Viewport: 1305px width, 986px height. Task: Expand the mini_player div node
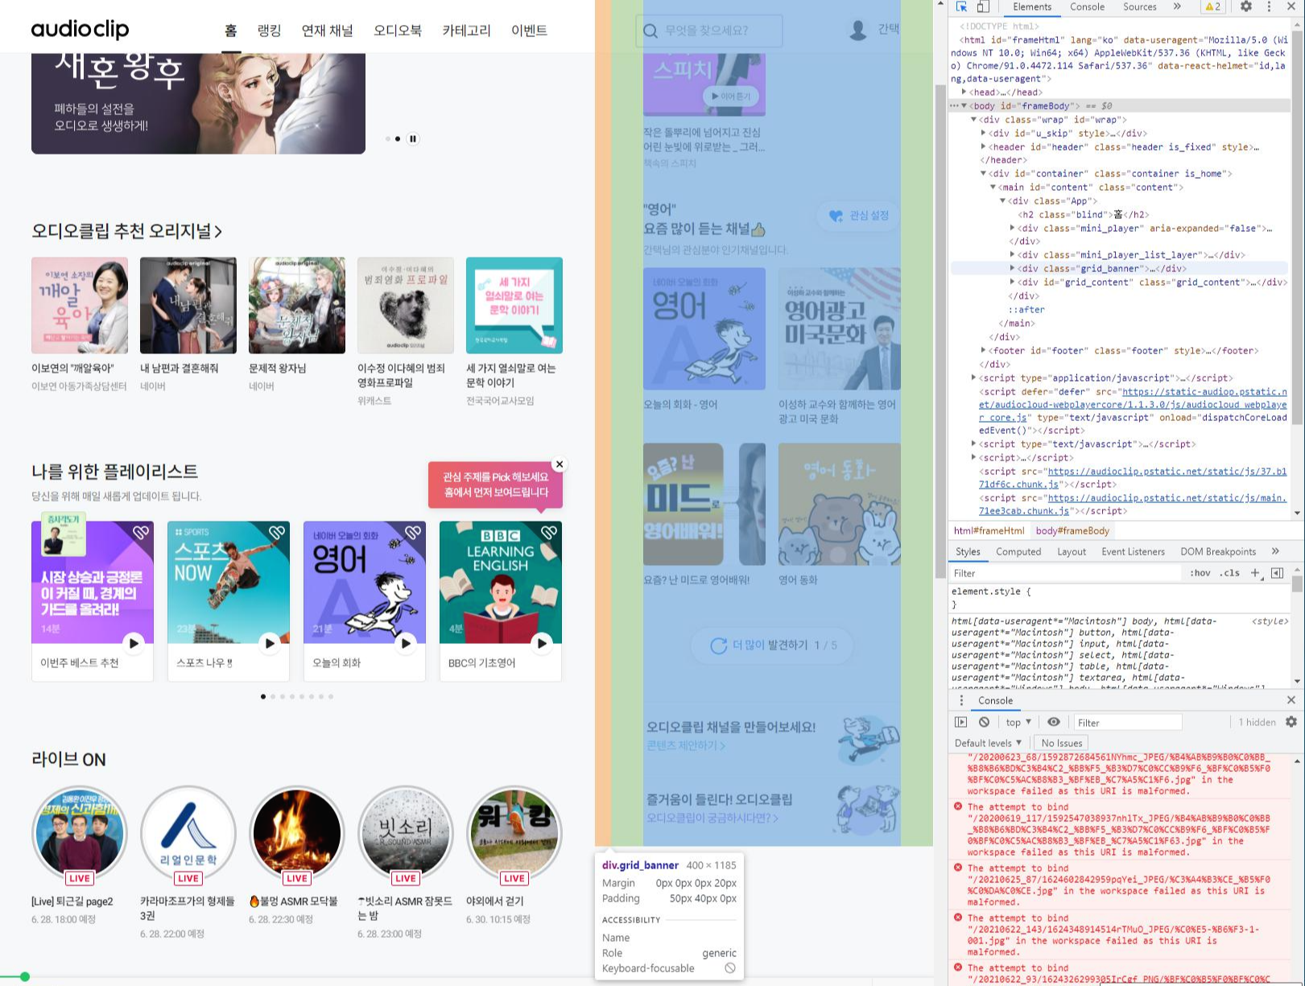coord(1012,228)
